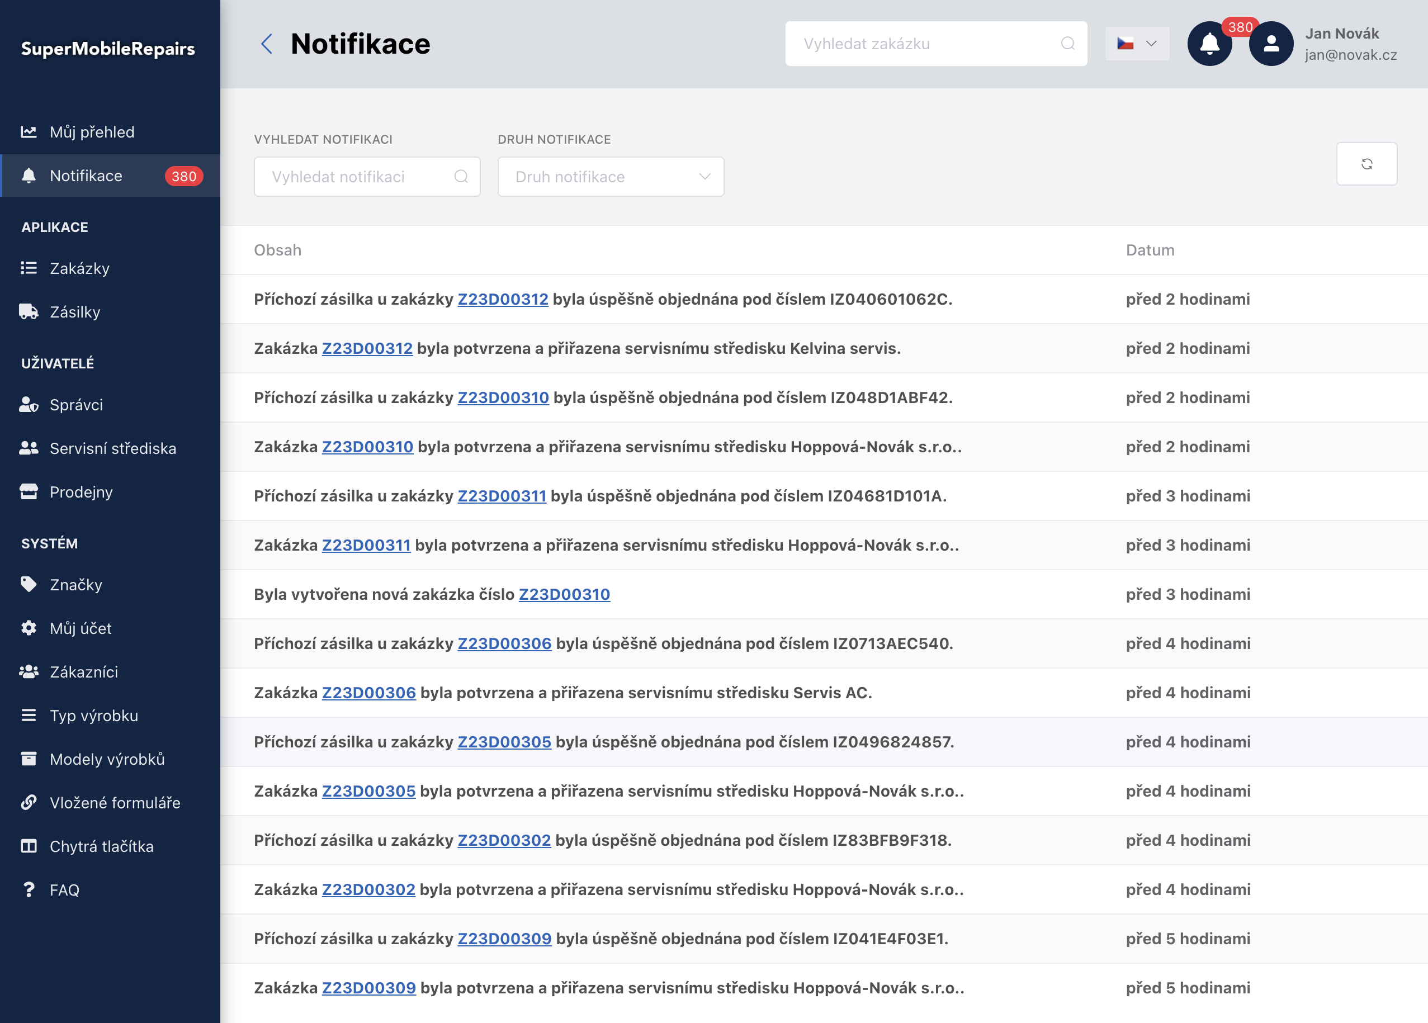Open Z23D00311 link in Zakázka potvrzena row
Screen dimensions: 1428x1023
pyautogui.click(x=366, y=545)
